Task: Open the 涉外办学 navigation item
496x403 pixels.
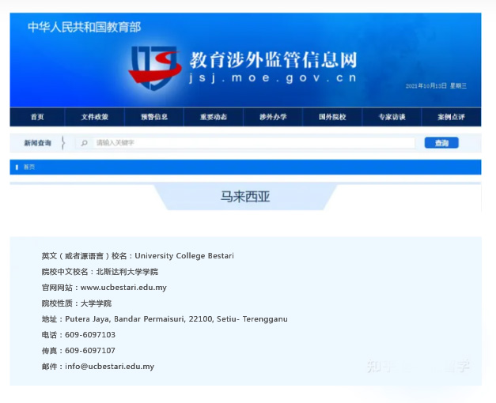Action: click(273, 117)
